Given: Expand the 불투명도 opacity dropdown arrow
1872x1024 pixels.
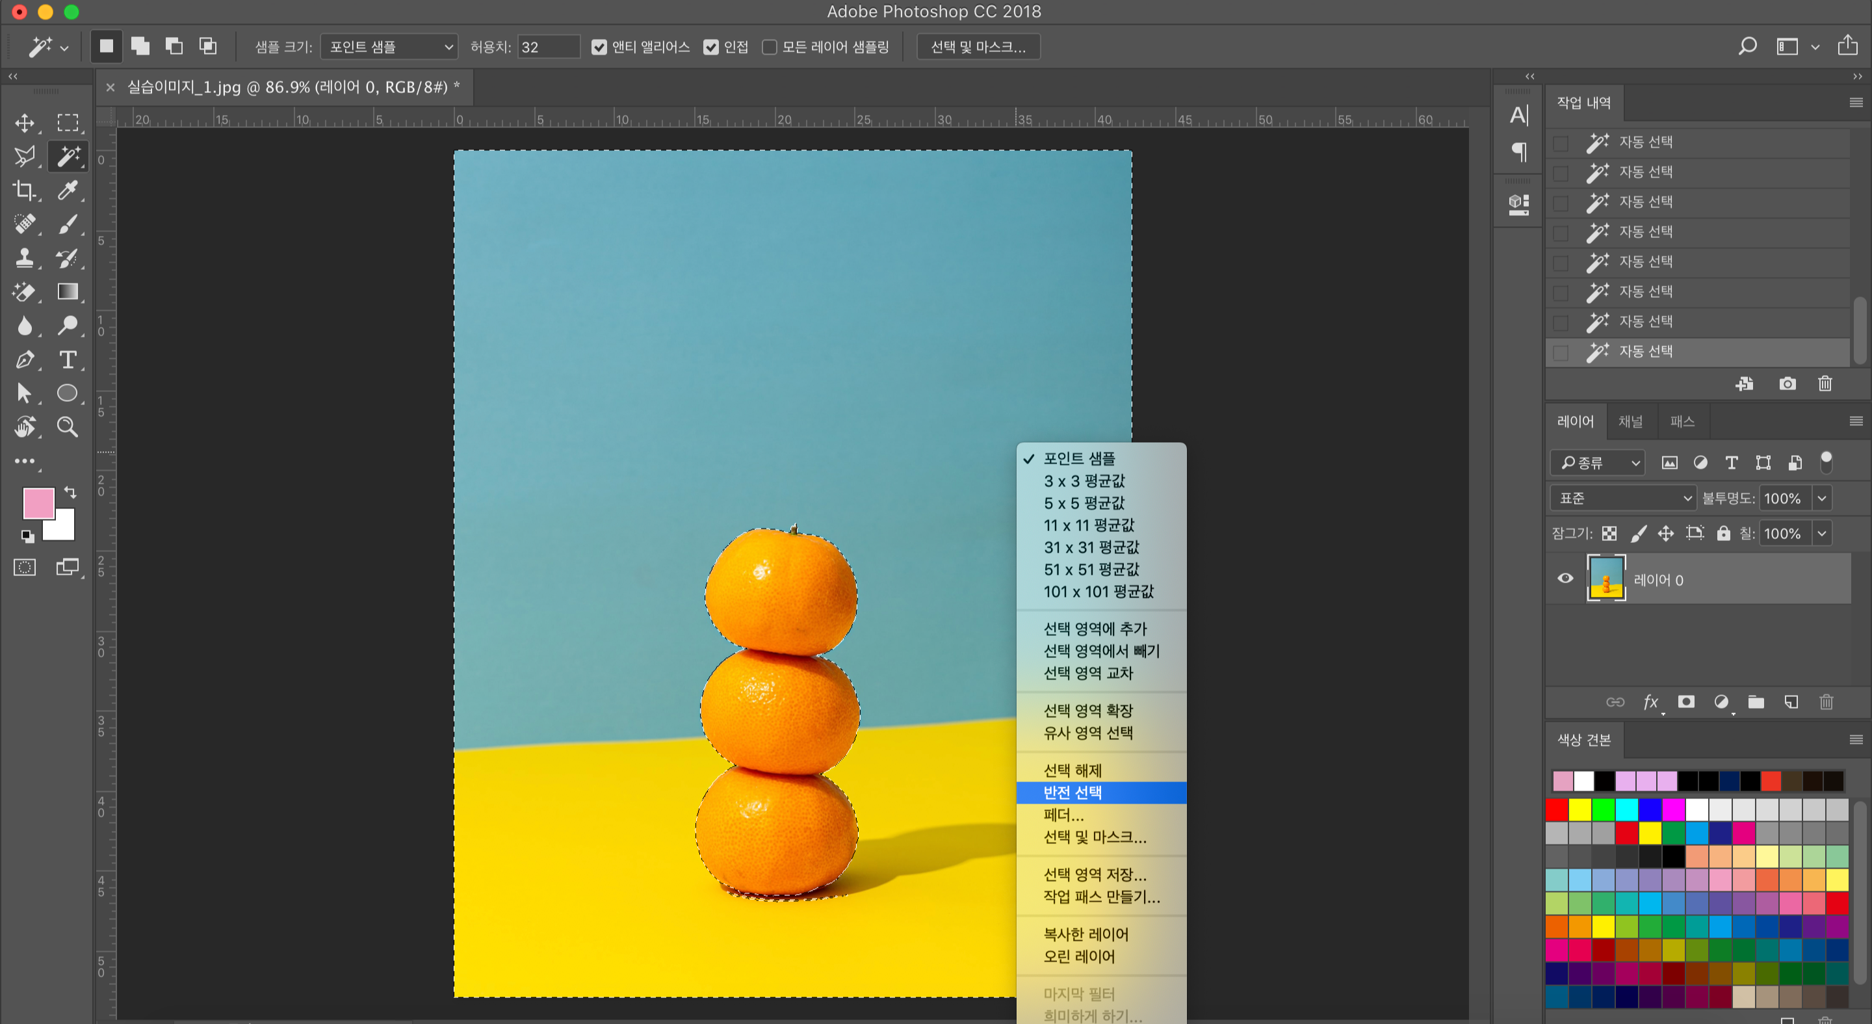Looking at the screenshot, I should 1821,499.
